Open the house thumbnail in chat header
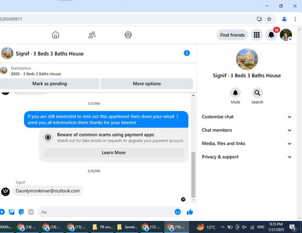302x233 pixels. click(7, 53)
